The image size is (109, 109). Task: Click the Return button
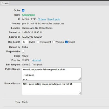tap(5, 3)
